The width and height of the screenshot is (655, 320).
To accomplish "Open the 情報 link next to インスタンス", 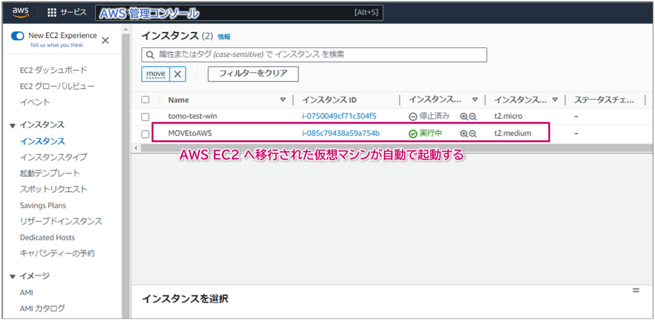I will tap(224, 37).
